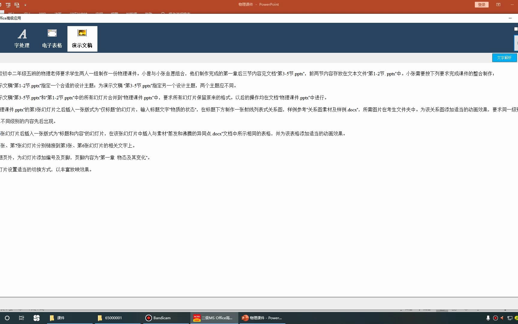Open the Customize Quick Access Toolbar dropdown
The width and height of the screenshot is (518, 324).
26,5
